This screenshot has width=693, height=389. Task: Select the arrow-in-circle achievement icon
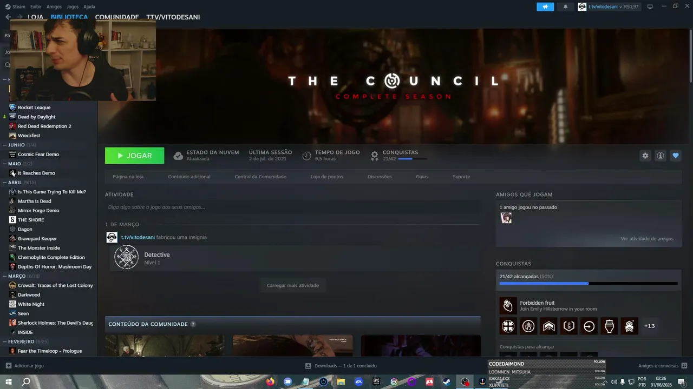589,326
